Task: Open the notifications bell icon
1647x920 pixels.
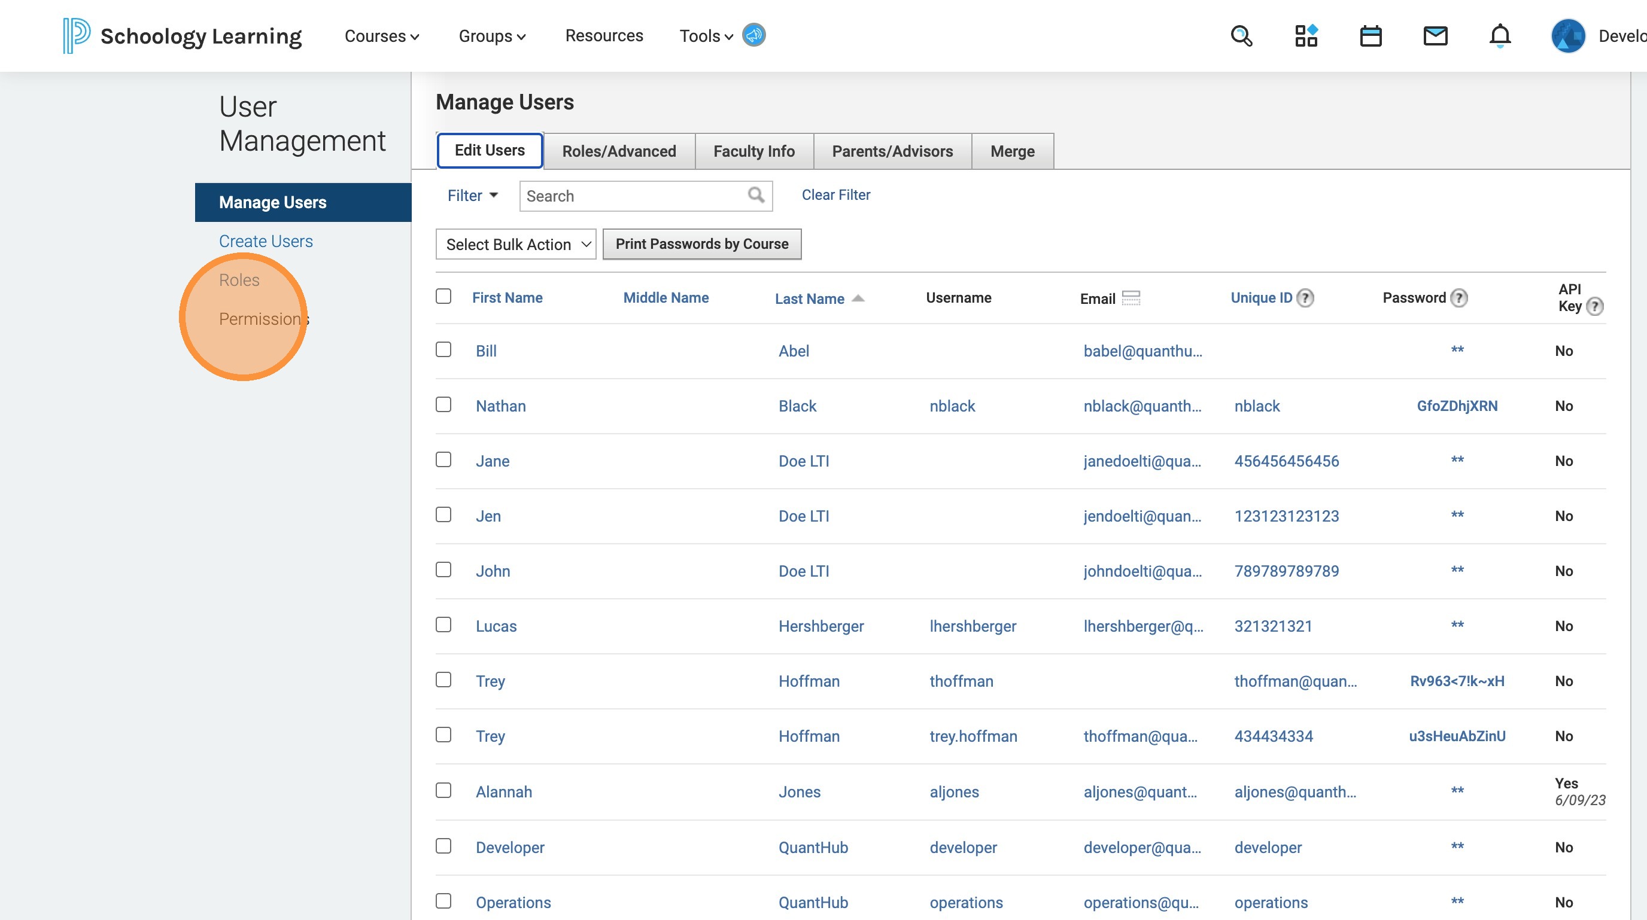Action: [x=1499, y=36]
